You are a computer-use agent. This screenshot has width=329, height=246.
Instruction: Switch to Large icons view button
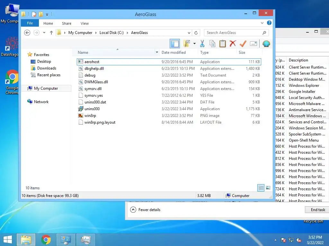coord(268,188)
